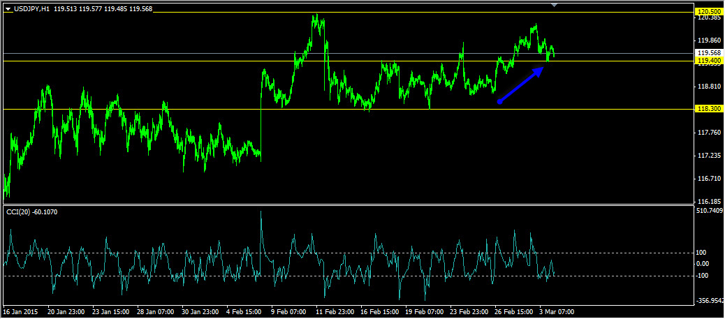Click the current price label 119.568
Viewport: 725px width, 319px height.
point(709,53)
